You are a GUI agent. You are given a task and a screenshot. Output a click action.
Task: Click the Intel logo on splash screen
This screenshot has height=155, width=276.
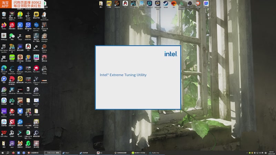(x=171, y=54)
